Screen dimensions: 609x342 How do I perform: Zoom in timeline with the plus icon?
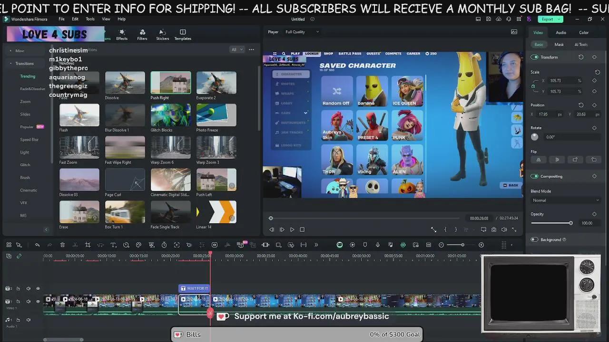click(481, 245)
